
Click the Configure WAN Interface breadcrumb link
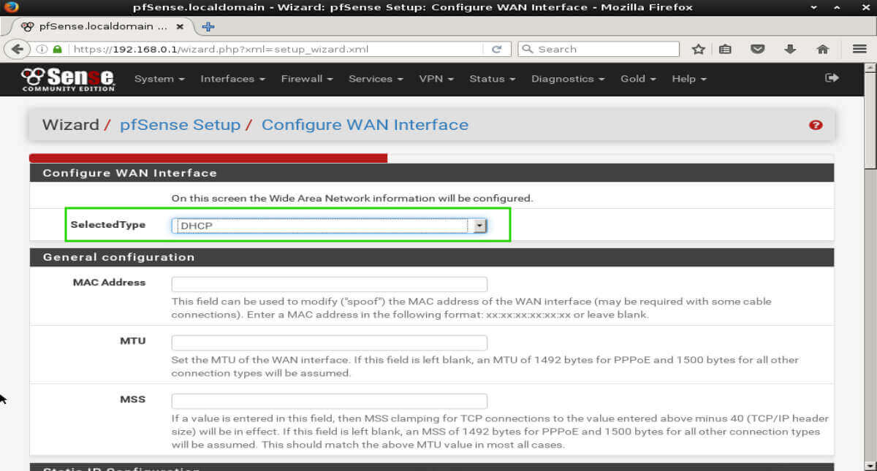coord(365,125)
